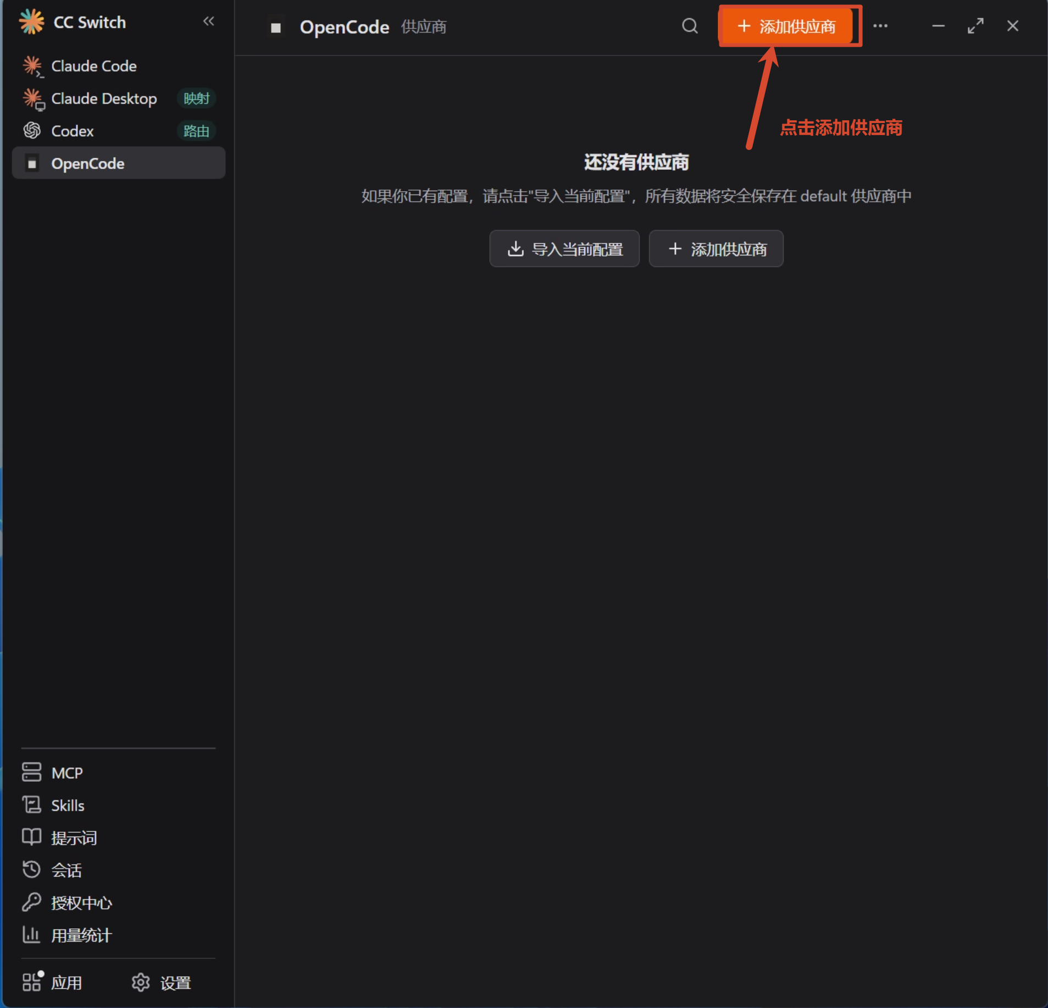The image size is (1048, 1008).
Task: Click the orange 添加供应商 button in header
Action: pos(786,26)
